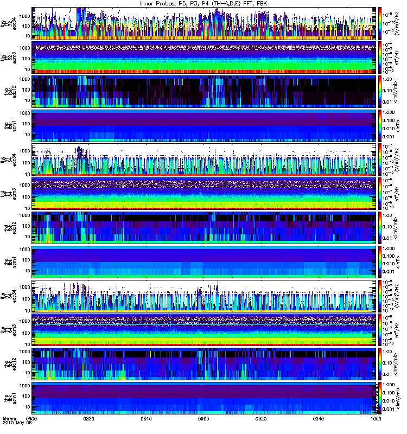The width and height of the screenshot is (407, 434).
Task: Click the color bar beside the fbk edc12 panel
Action: point(380,364)
